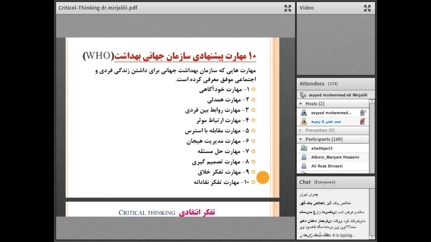Image resolution: width=431 pixels, height=242 pixels.
Task: Click the Video pod fullscreen icon
Action: [367, 8]
